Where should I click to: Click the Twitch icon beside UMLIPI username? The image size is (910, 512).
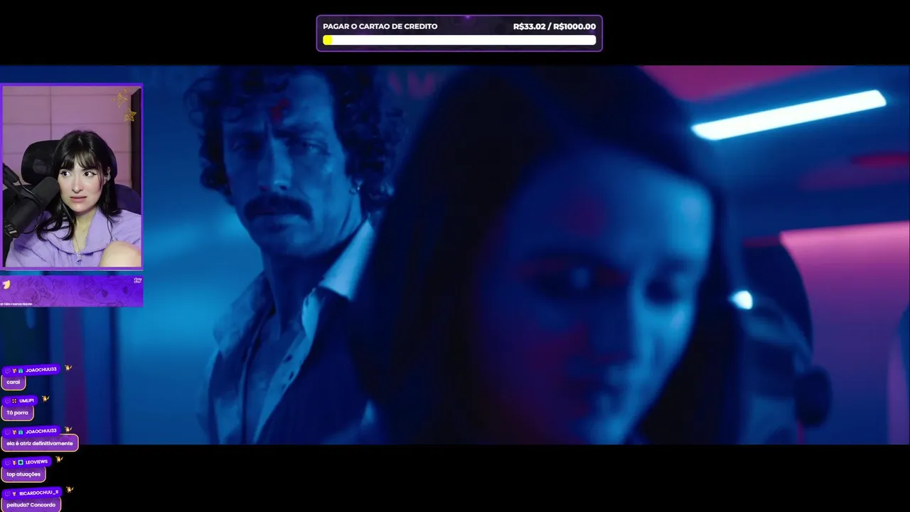8,400
